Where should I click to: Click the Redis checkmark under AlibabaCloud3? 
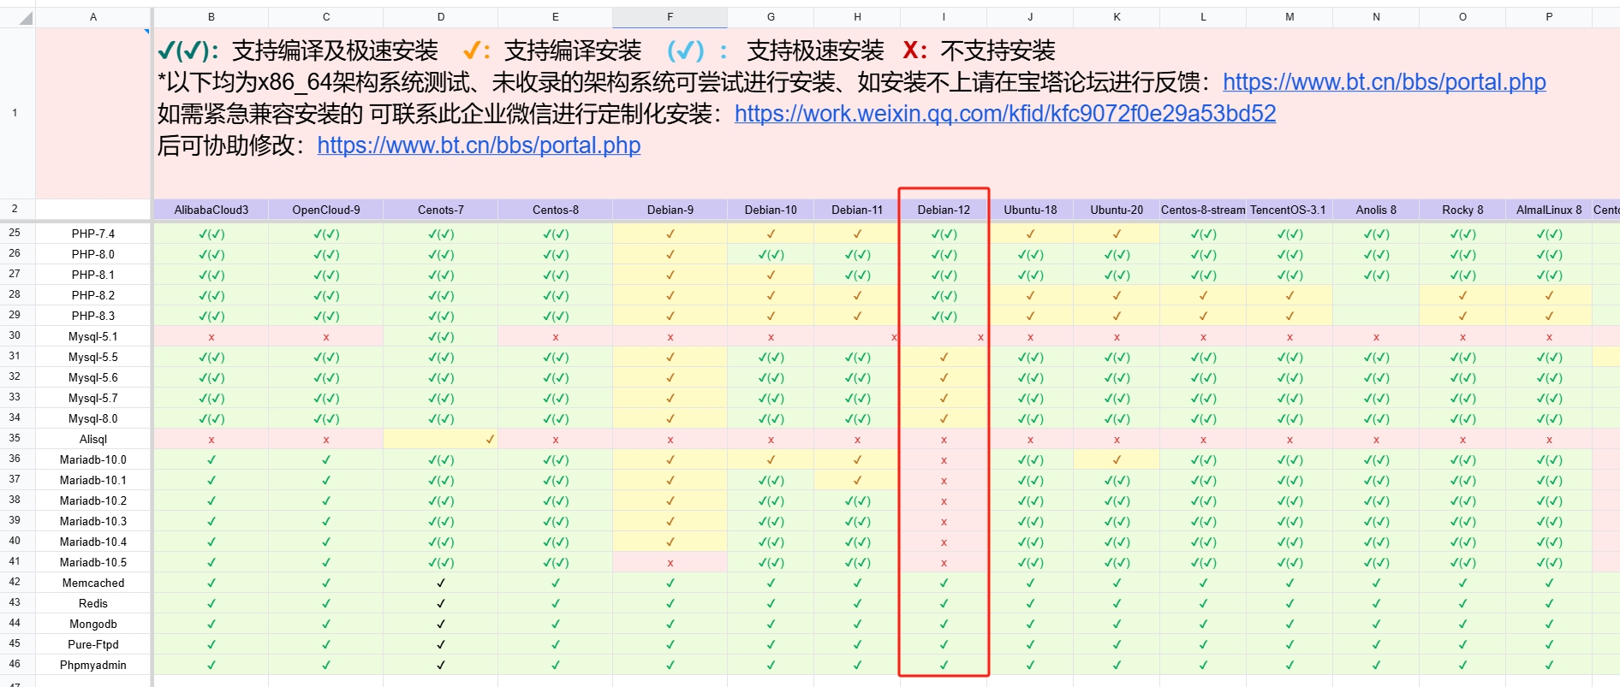point(211,603)
